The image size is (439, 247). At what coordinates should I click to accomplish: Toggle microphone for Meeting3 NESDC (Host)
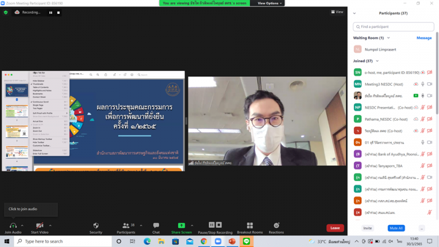pyautogui.click(x=423, y=84)
